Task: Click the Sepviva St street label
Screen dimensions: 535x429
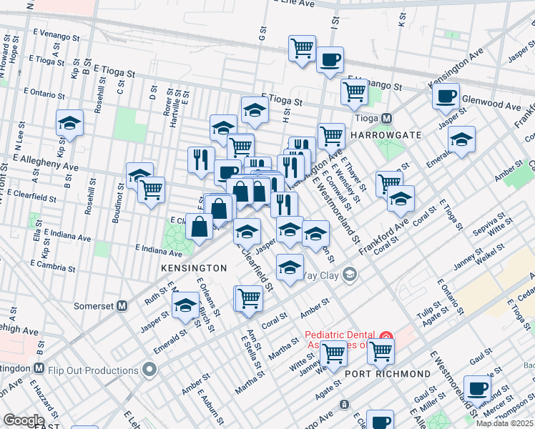Action: (x=489, y=224)
